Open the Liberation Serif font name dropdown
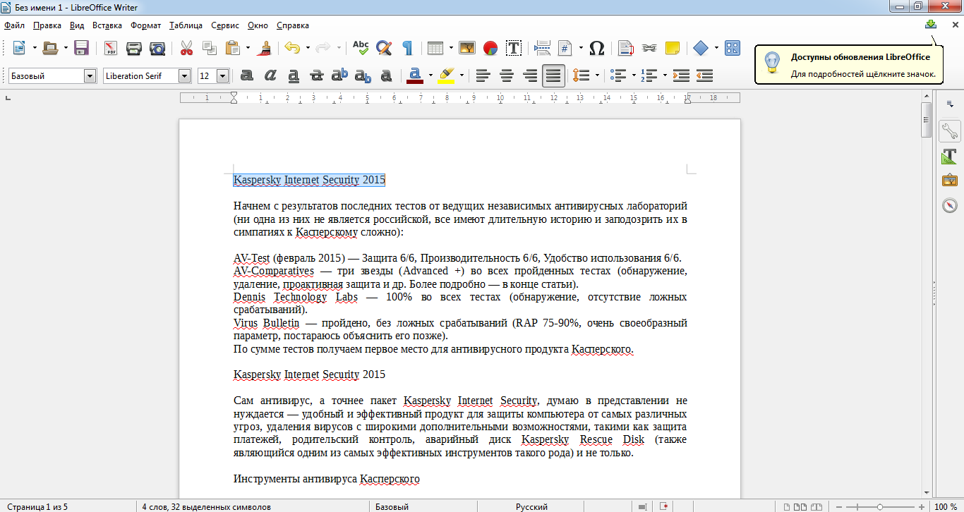The height and width of the screenshot is (512, 964). pyautogui.click(x=185, y=75)
